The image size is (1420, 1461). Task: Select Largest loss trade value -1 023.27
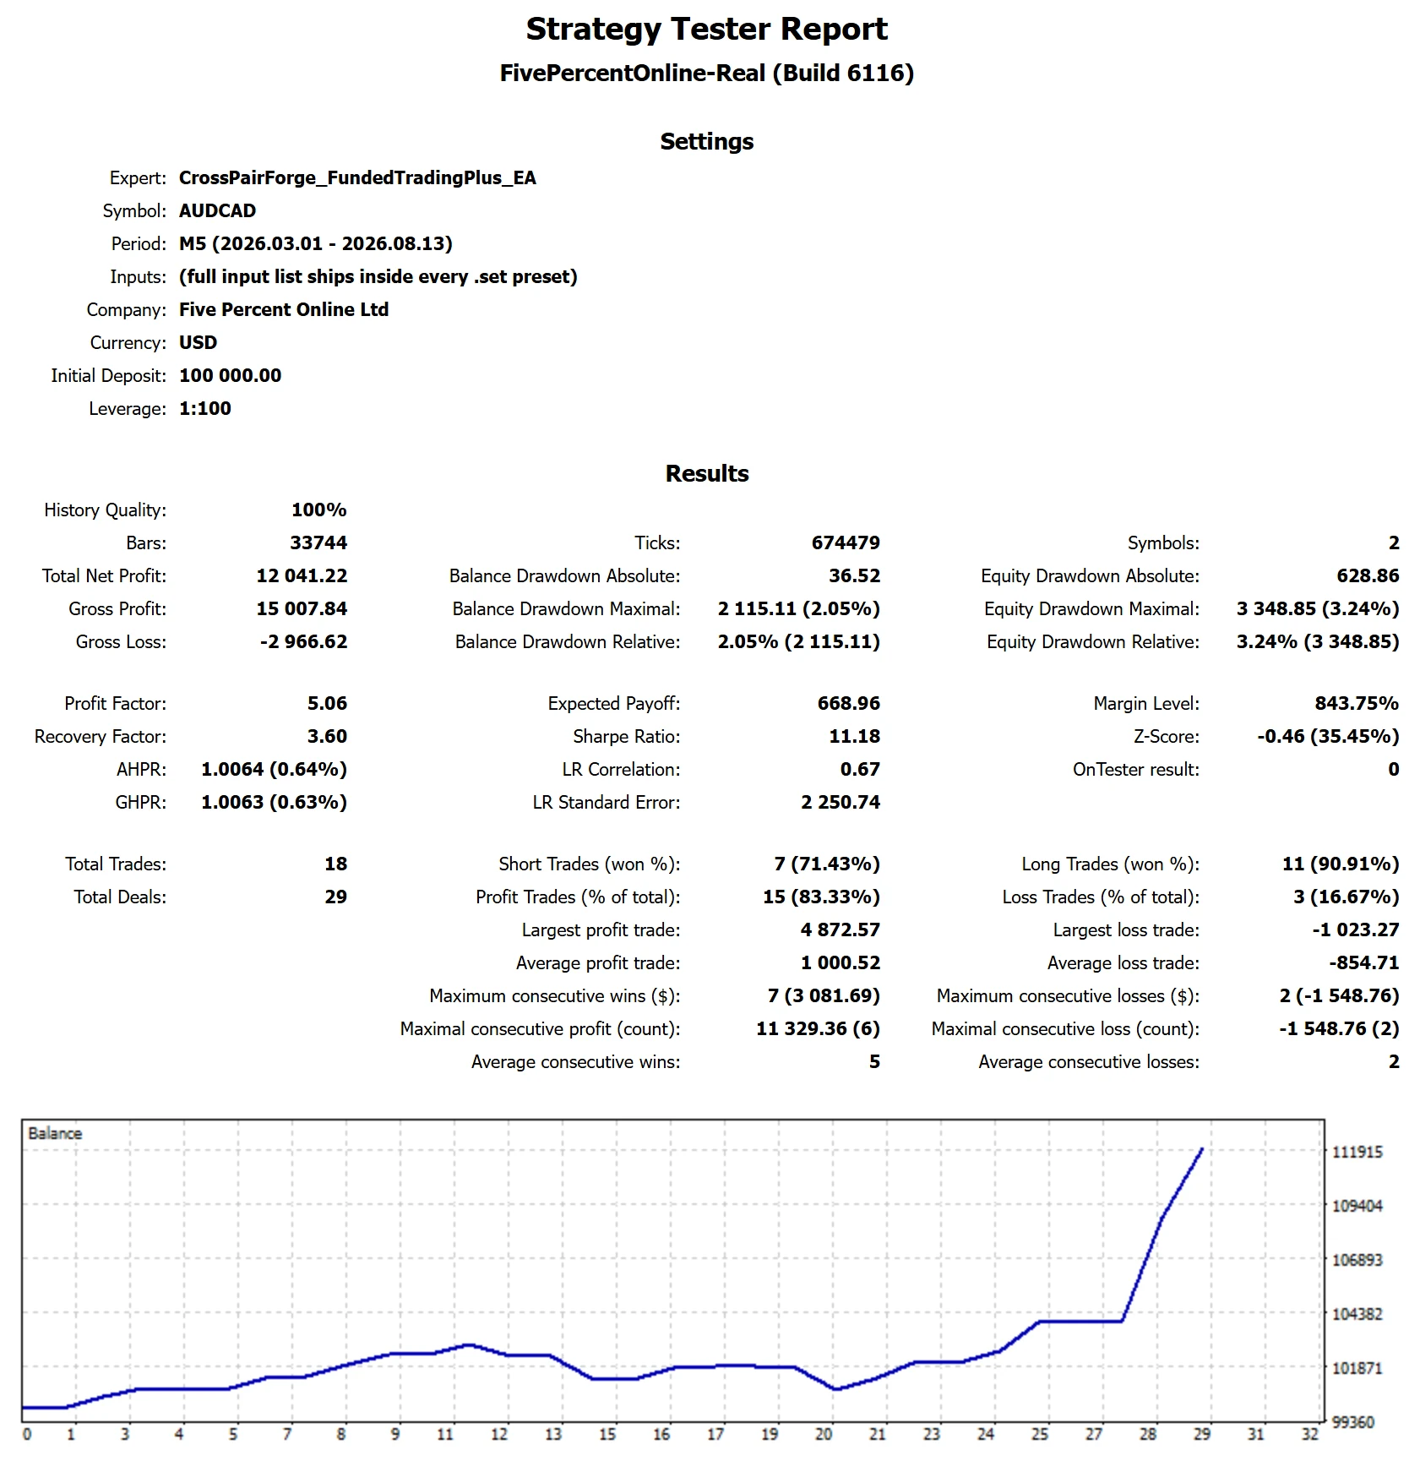click(x=1355, y=930)
